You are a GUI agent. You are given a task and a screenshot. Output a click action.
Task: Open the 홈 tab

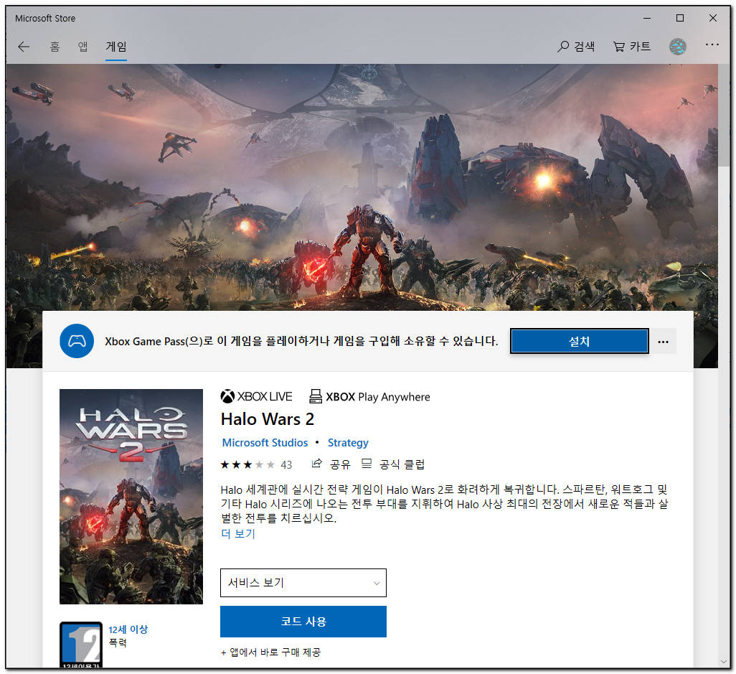pos(55,47)
